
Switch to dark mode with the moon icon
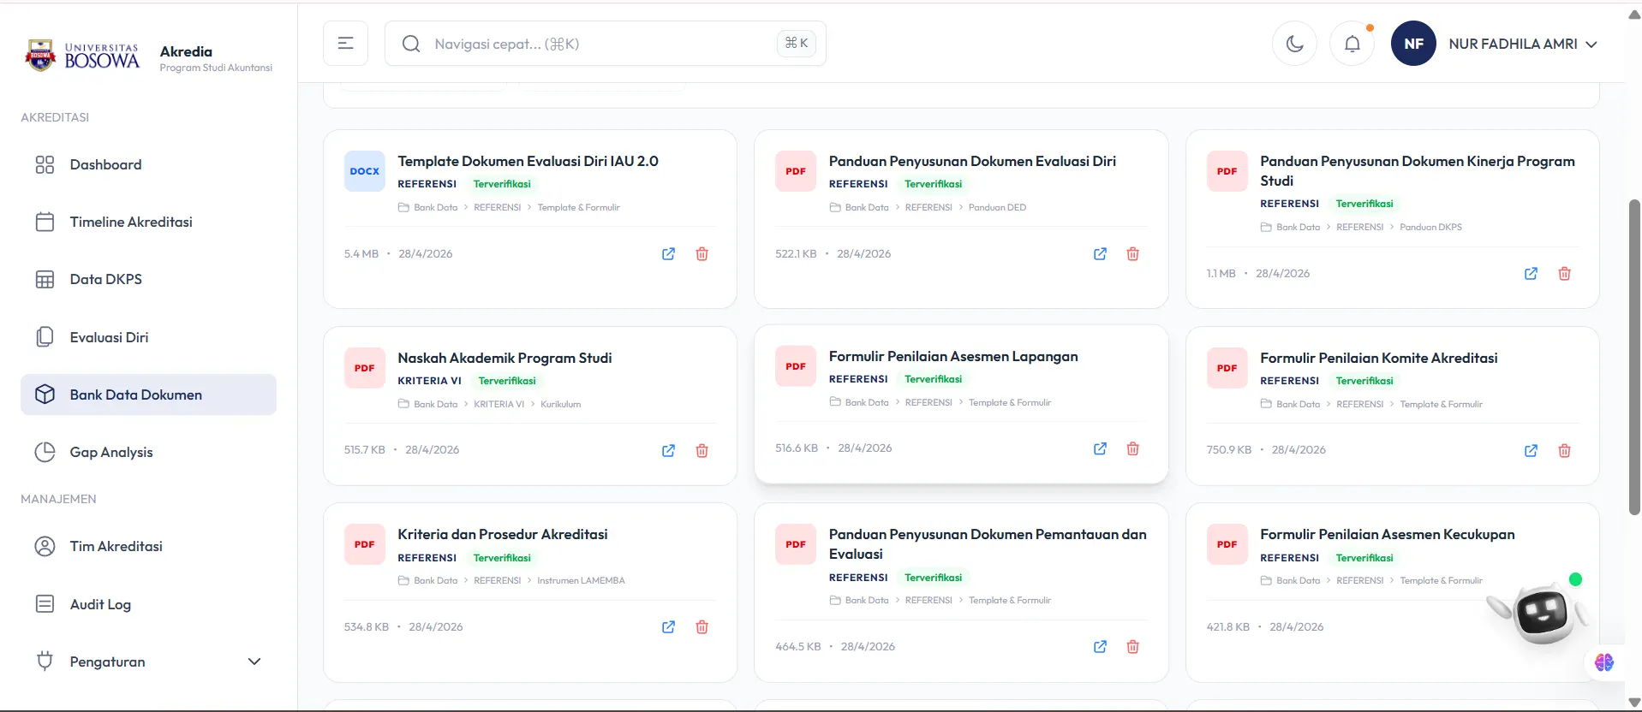[x=1294, y=44]
